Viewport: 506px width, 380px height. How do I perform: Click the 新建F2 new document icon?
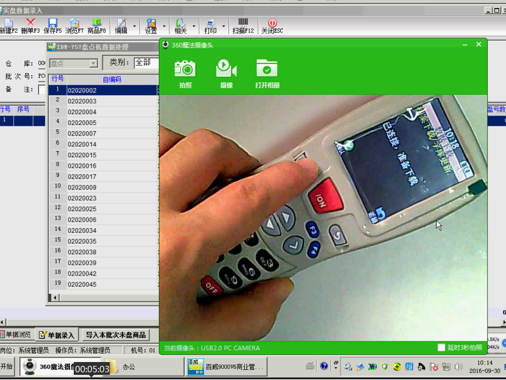pyautogui.click(x=8, y=26)
